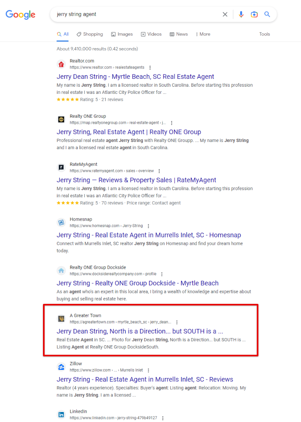Open North is a Direction result link
This screenshot has width=301, height=422.
140,331
